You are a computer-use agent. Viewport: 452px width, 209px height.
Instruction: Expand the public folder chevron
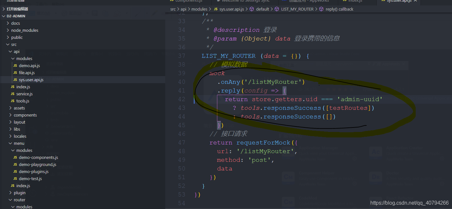[x=8, y=37]
